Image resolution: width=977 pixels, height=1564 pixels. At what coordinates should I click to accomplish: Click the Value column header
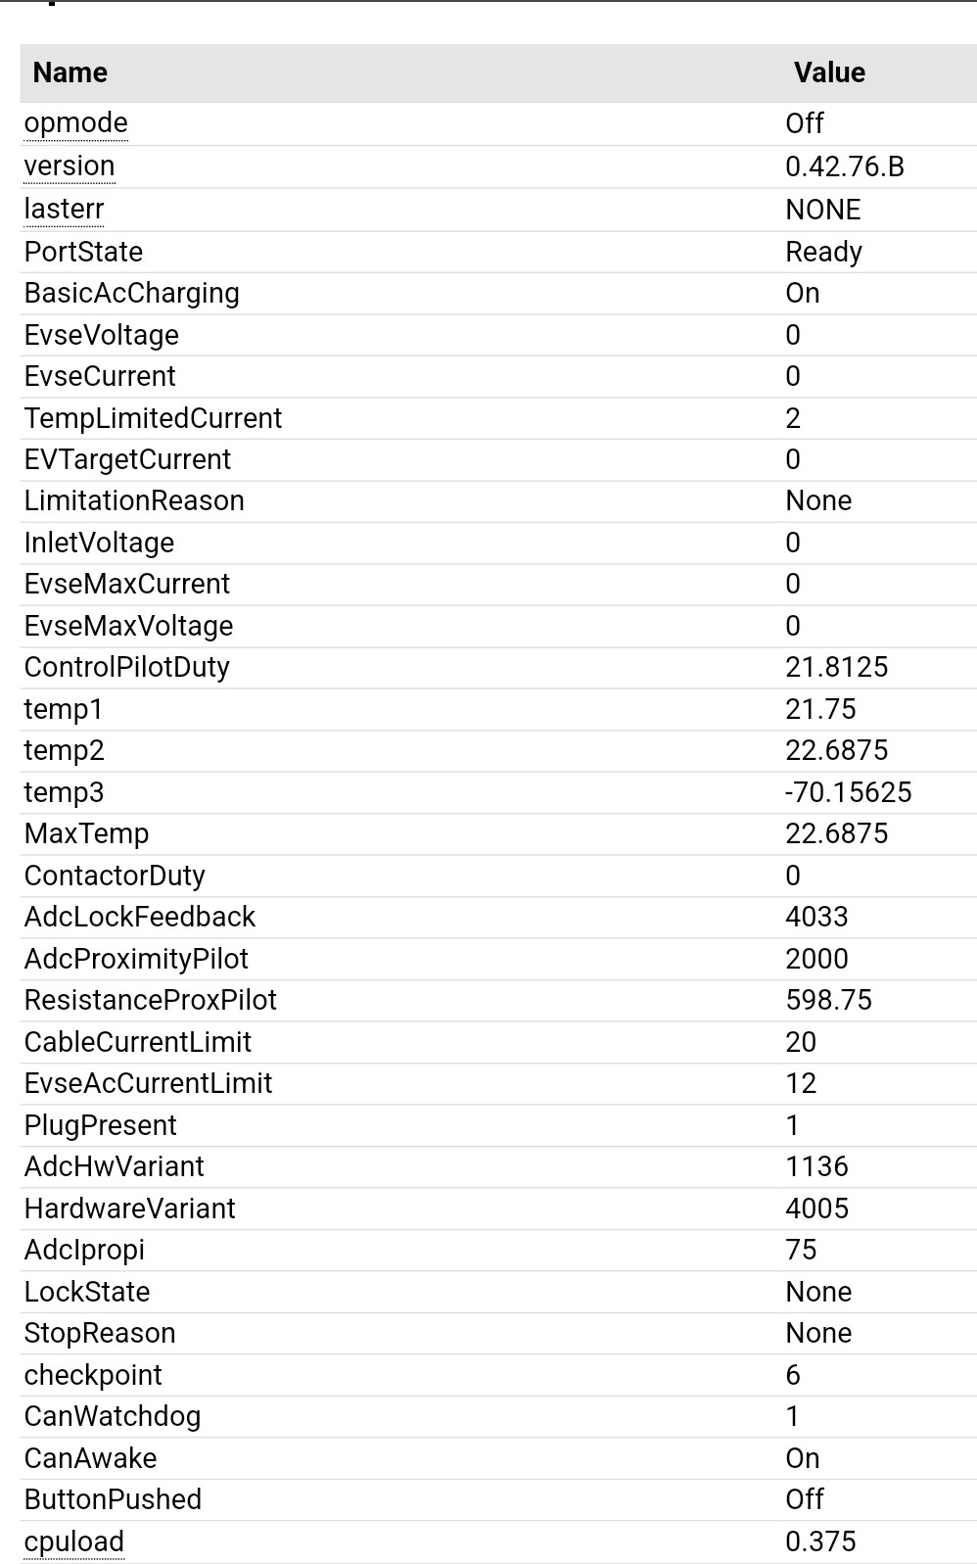click(829, 72)
